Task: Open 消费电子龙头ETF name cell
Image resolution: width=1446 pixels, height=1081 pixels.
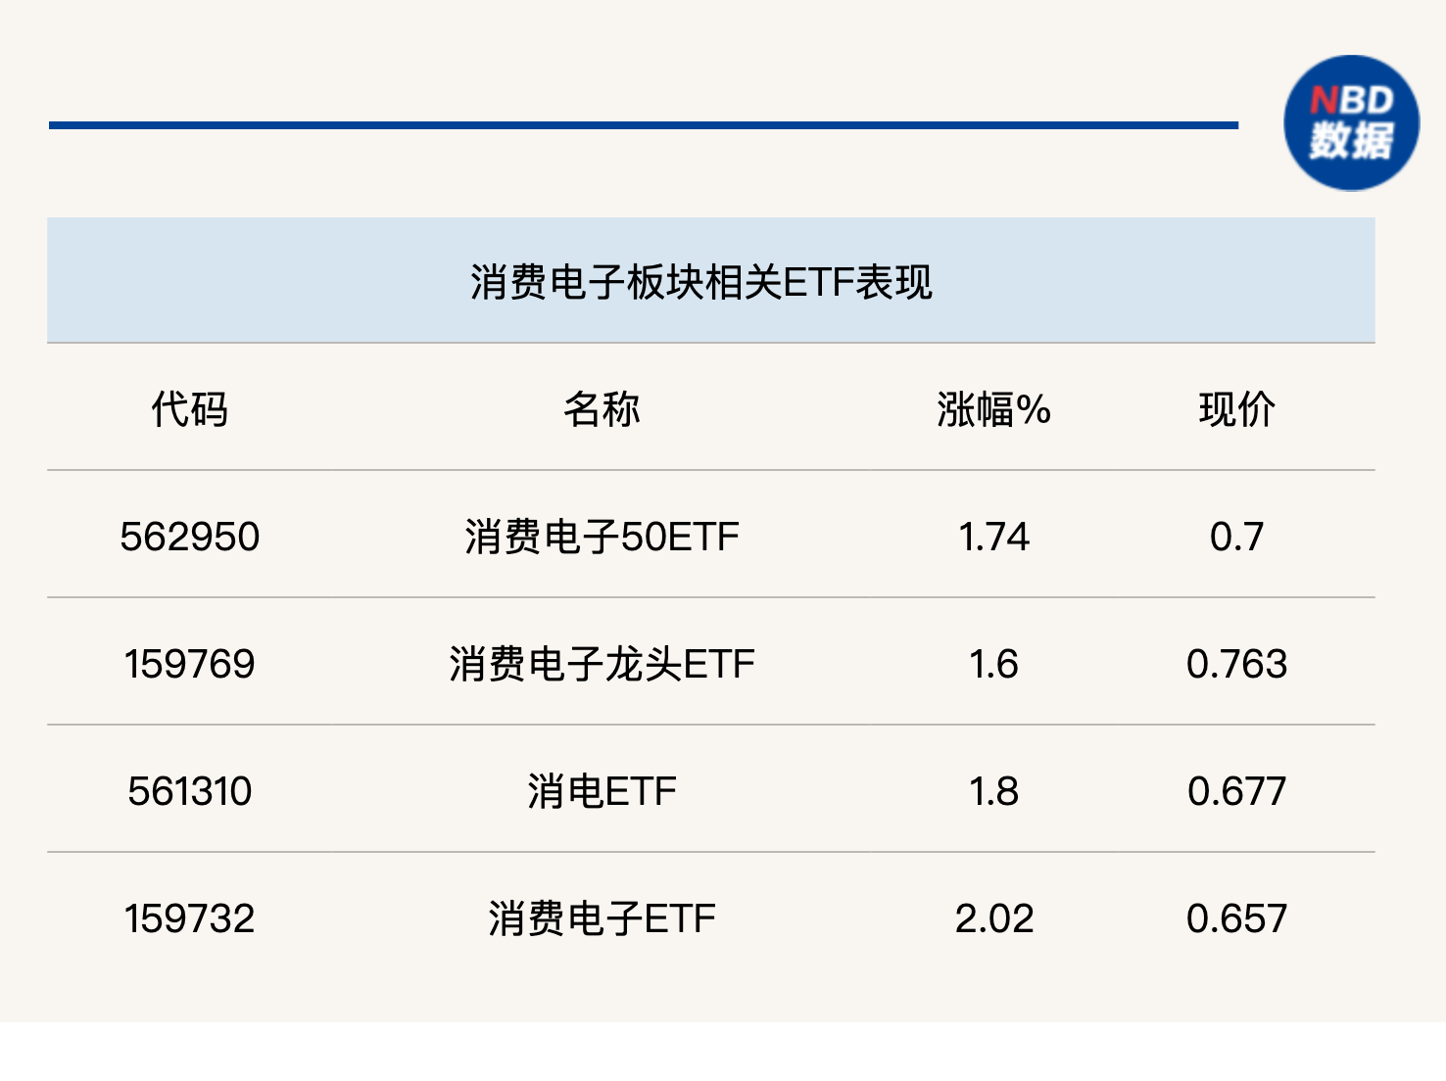Action: click(602, 664)
